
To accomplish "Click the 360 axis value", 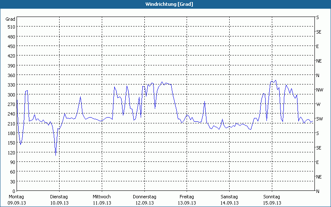I will (x=12, y=75).
